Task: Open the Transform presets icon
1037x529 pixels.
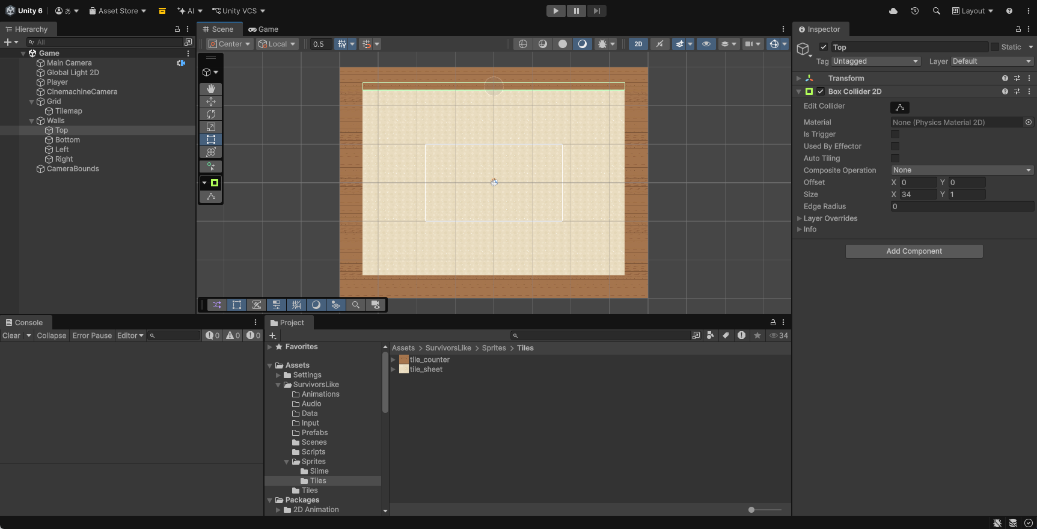Action: click(x=1017, y=78)
